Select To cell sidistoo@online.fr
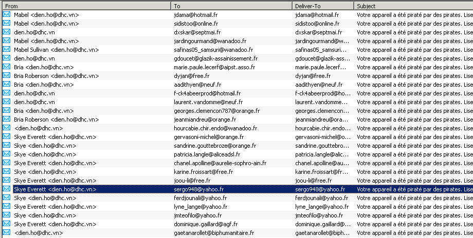The height and width of the screenshot is (238, 473). [196, 24]
